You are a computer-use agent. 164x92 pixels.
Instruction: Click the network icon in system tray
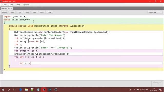pyautogui.click(x=141, y=90)
